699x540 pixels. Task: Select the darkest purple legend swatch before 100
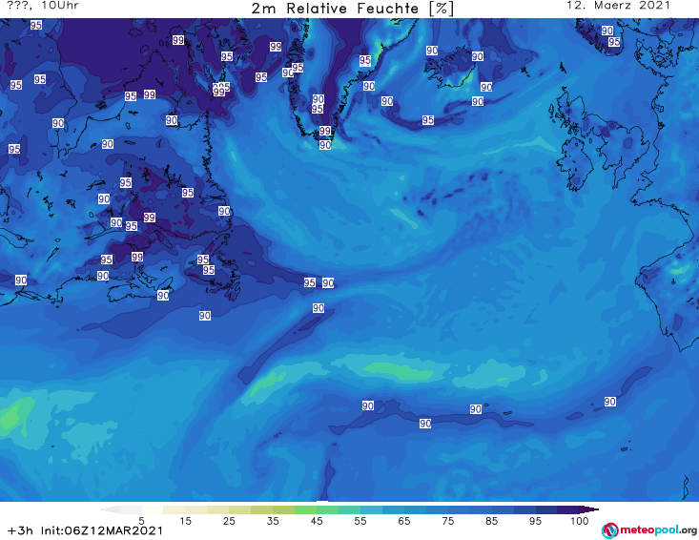point(568,509)
